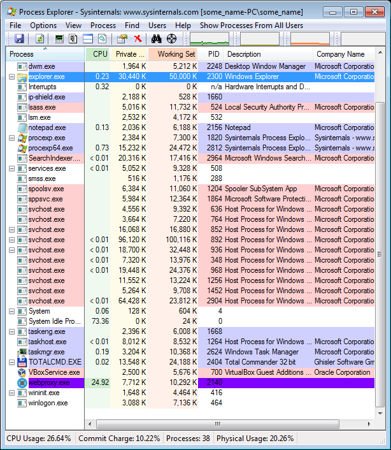Open the Users menu
The height and width of the screenshot is (450, 391).
[157, 25]
